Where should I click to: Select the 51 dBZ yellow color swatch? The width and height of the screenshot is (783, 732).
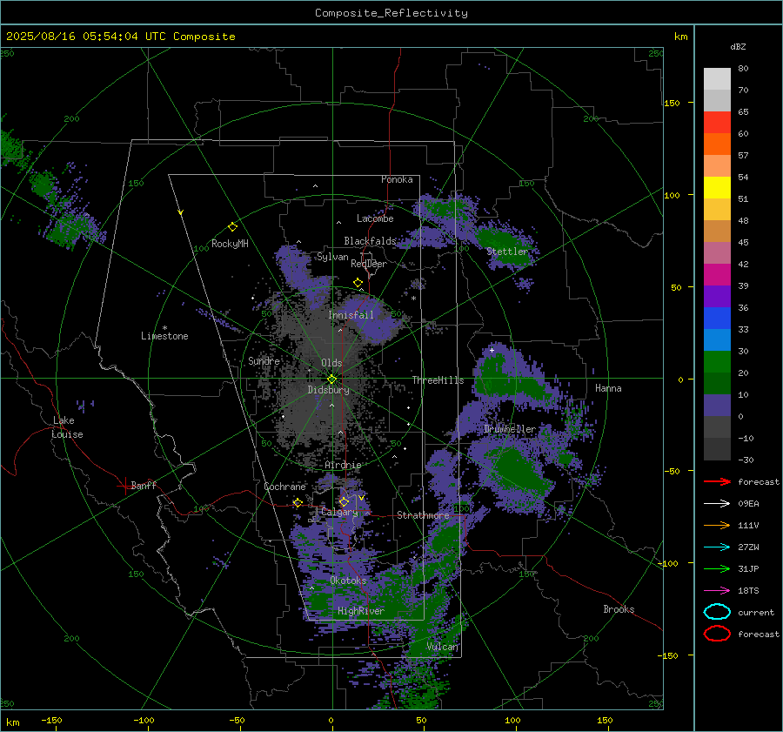coord(717,187)
